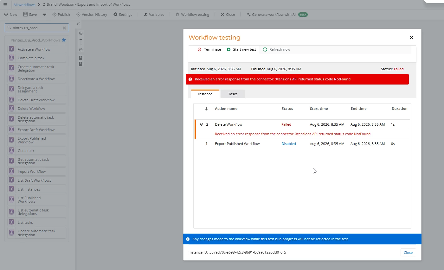Screen dimensions: 444x270
Task: Click Workflow testing in the toolbar
Action: click(x=193, y=15)
